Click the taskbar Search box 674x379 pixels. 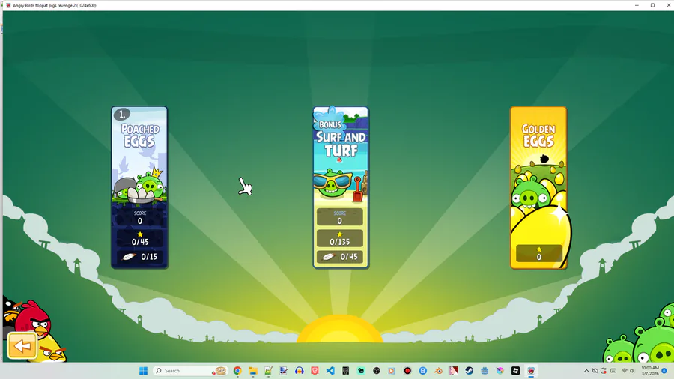tap(190, 371)
